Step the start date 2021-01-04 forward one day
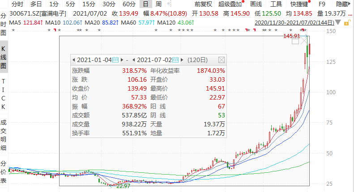The height and width of the screenshot is (192, 354). pos(122,60)
